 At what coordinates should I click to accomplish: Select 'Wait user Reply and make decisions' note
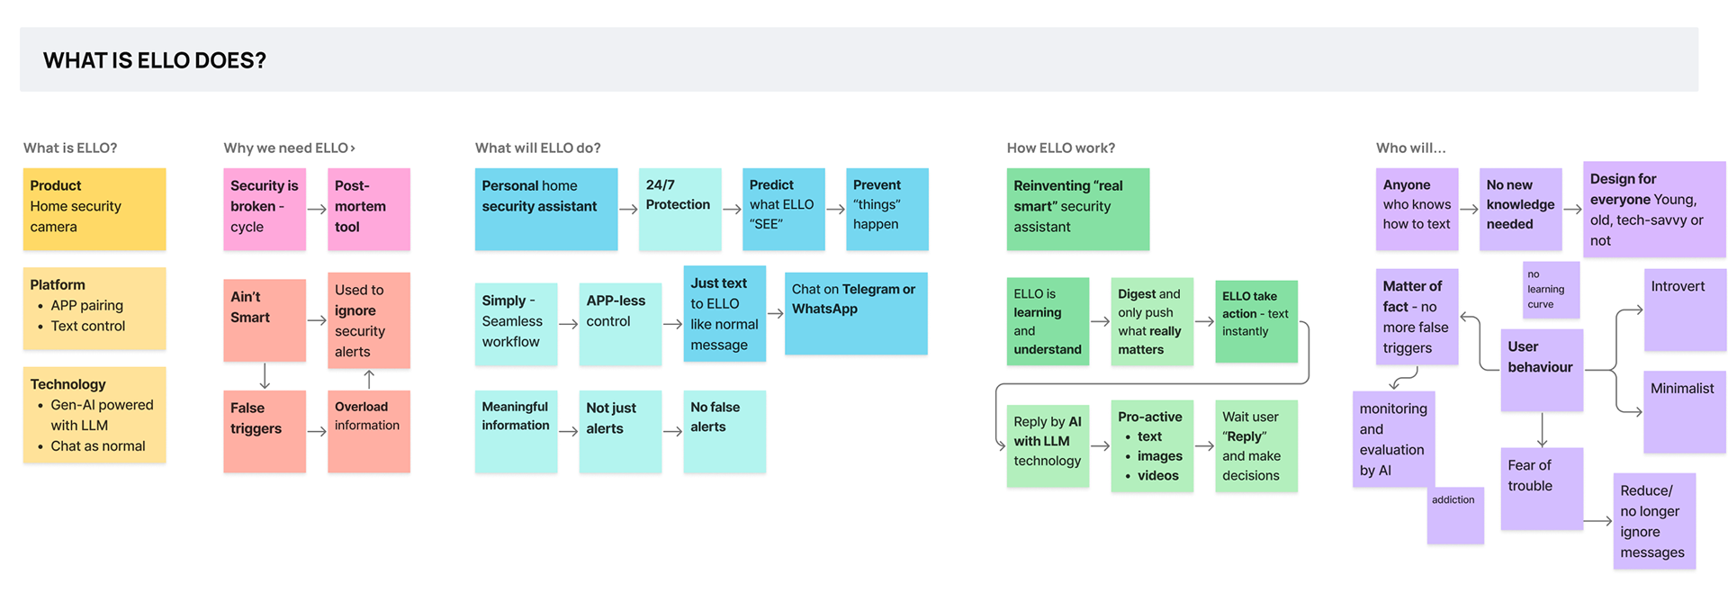(x=1256, y=446)
